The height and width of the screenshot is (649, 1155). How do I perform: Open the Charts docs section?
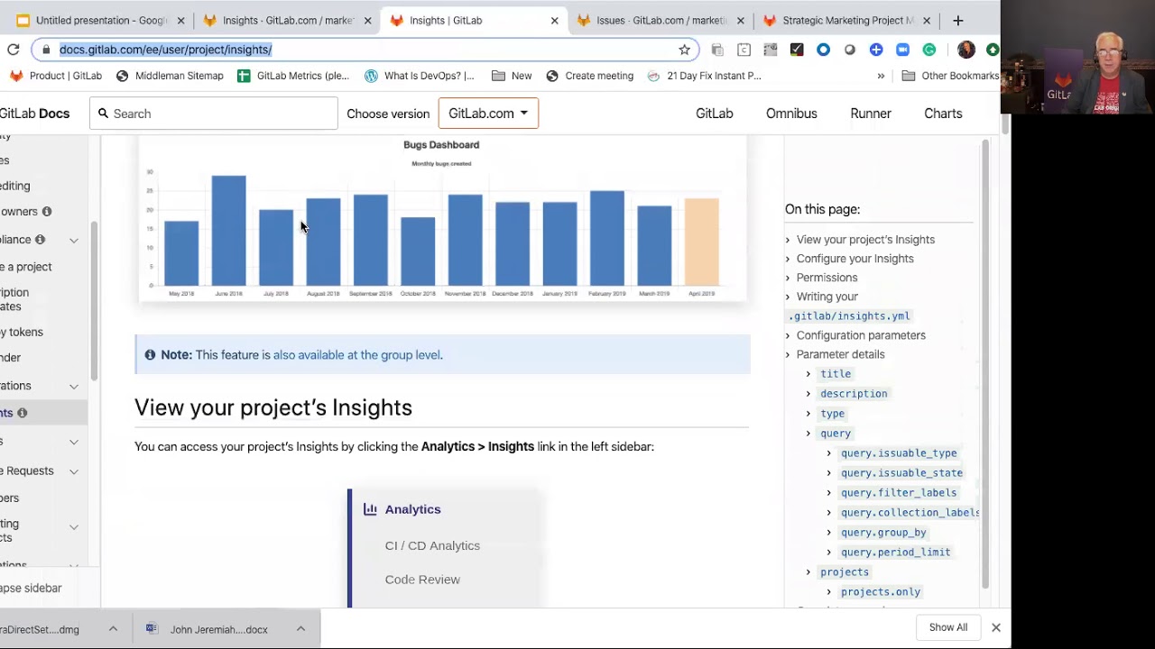coord(943,114)
